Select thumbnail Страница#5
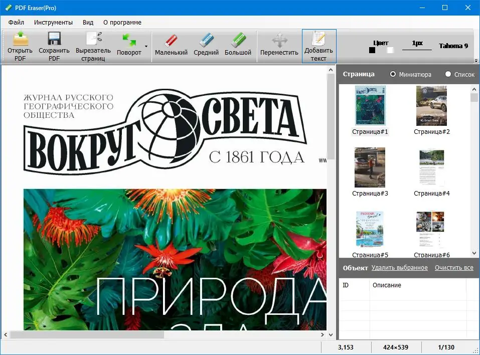 [x=370, y=234]
